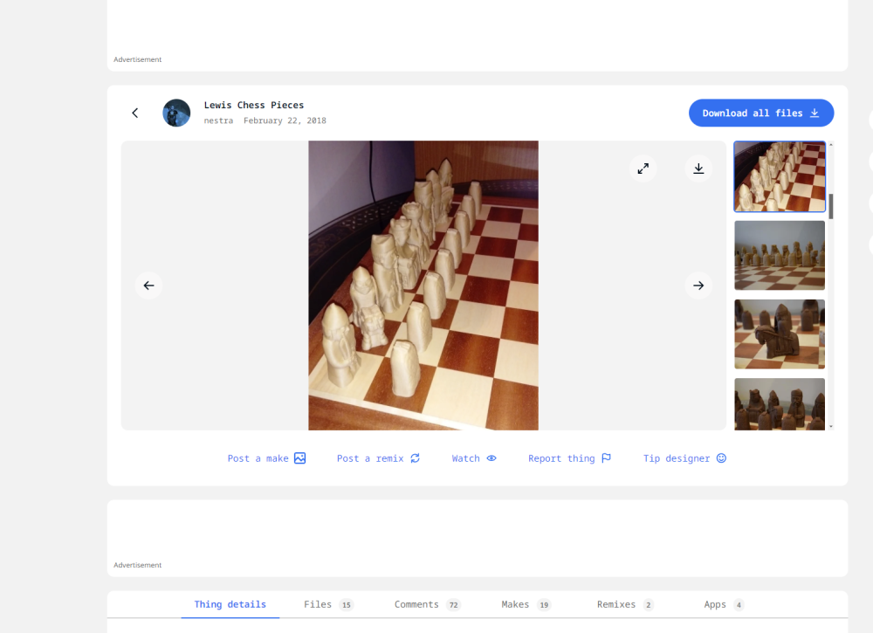Click the main chess pieces photo

(x=423, y=286)
